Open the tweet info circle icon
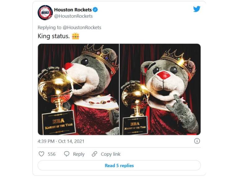 point(197,141)
